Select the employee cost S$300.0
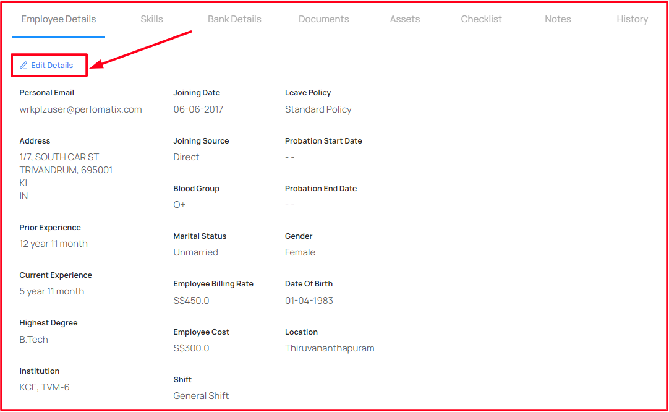Viewport: 669px width, 412px height. pos(191,348)
